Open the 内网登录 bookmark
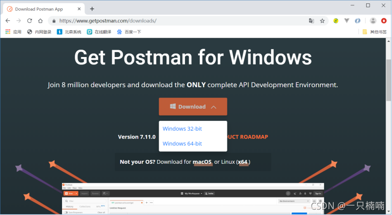Screen dimensions: 392x215 pyautogui.click(x=39, y=32)
